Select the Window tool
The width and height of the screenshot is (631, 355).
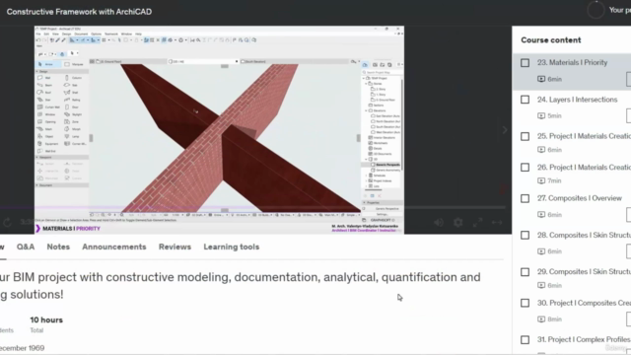coord(46,114)
